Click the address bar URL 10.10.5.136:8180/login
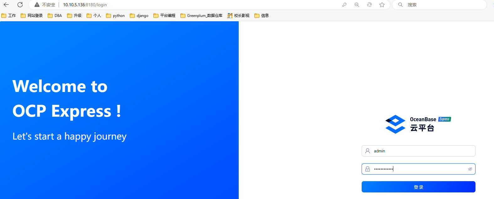494x199 pixels. [x=85, y=5]
